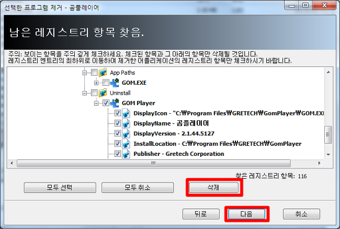Click the GOM.EXE registry key icon

(115, 83)
